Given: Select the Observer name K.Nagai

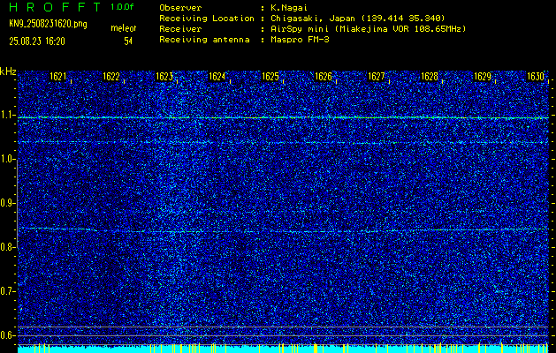Looking at the screenshot, I should [x=289, y=7].
